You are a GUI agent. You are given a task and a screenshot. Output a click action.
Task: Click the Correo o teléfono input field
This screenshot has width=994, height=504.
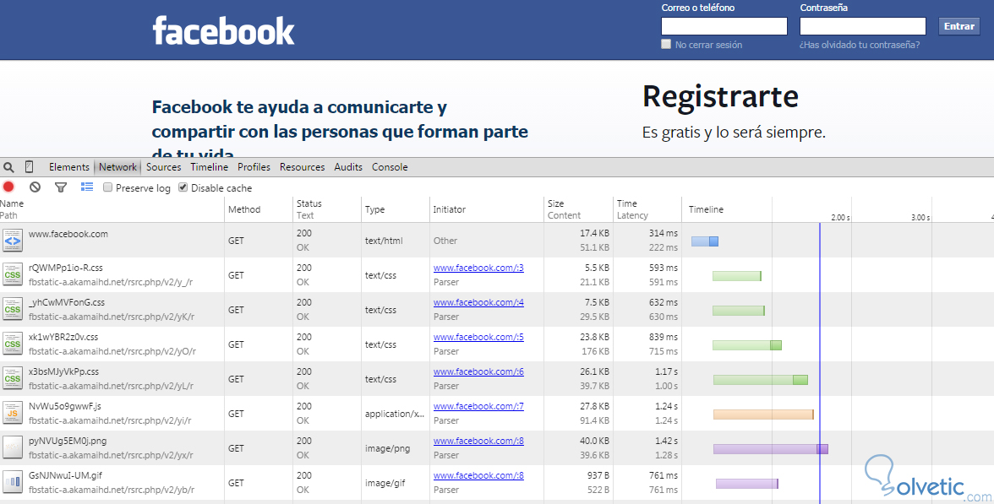point(724,26)
